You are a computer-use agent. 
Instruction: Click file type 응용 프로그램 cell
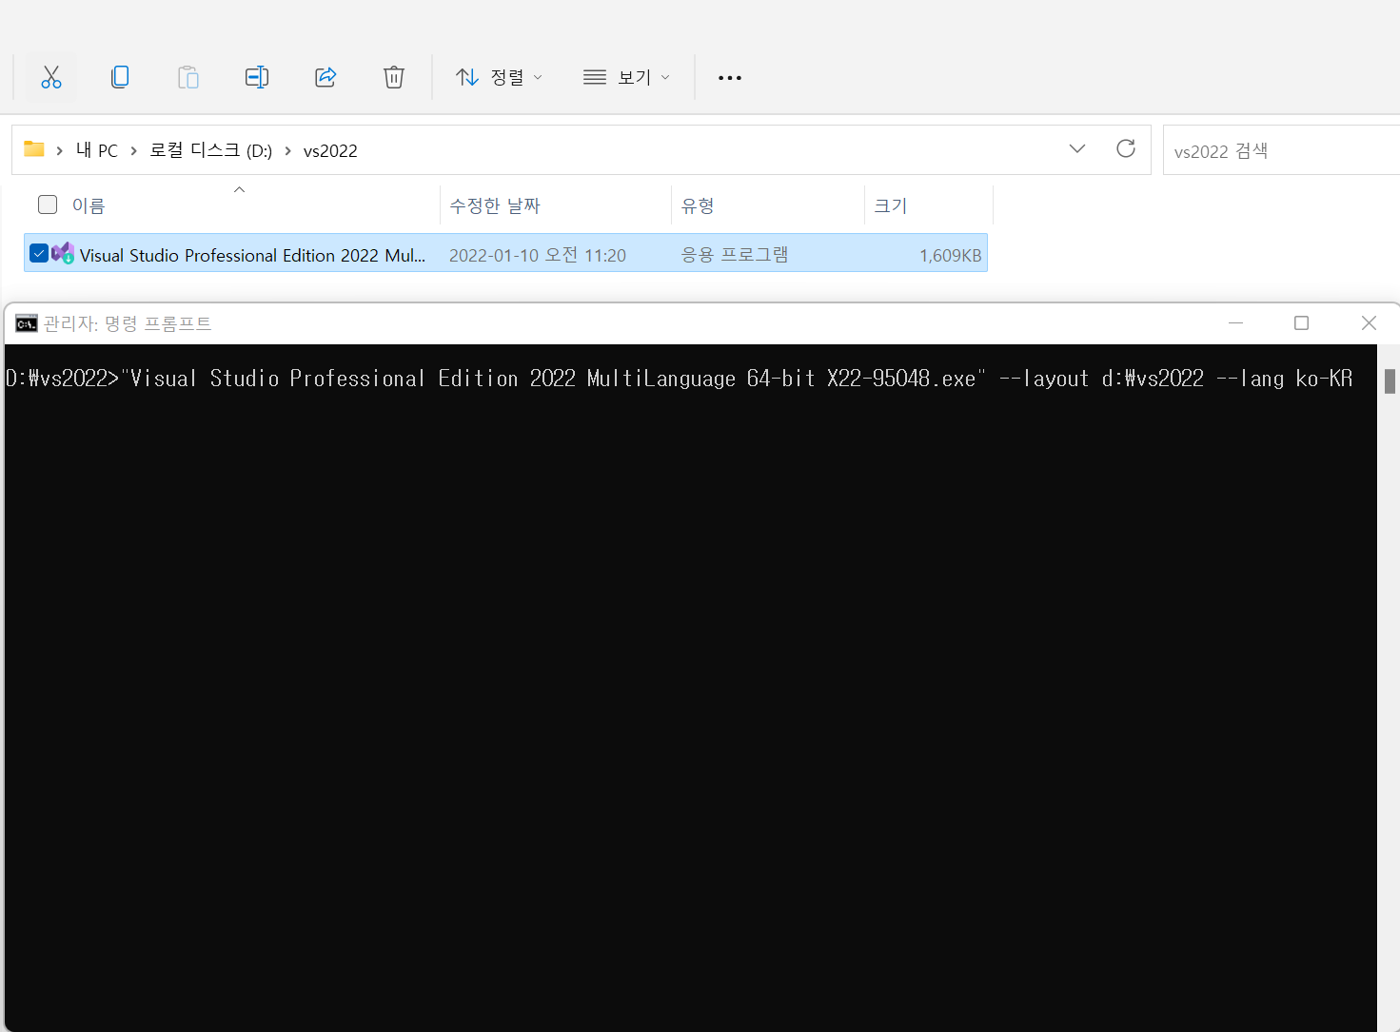click(735, 254)
